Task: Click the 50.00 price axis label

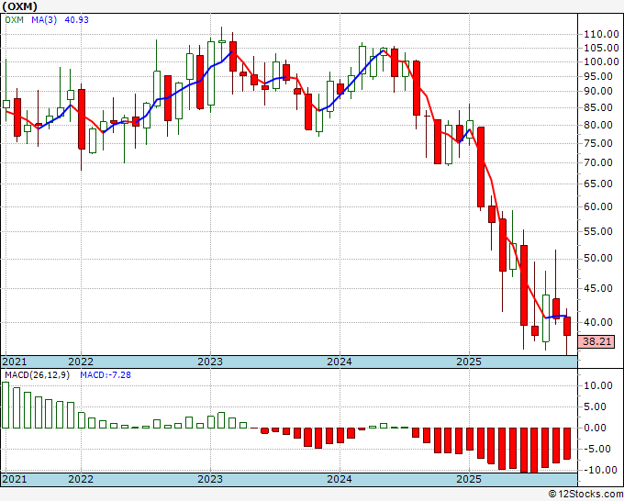Action: coord(597,258)
